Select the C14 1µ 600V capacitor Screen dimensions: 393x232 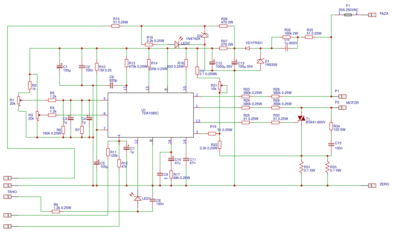pyautogui.click(x=287, y=48)
